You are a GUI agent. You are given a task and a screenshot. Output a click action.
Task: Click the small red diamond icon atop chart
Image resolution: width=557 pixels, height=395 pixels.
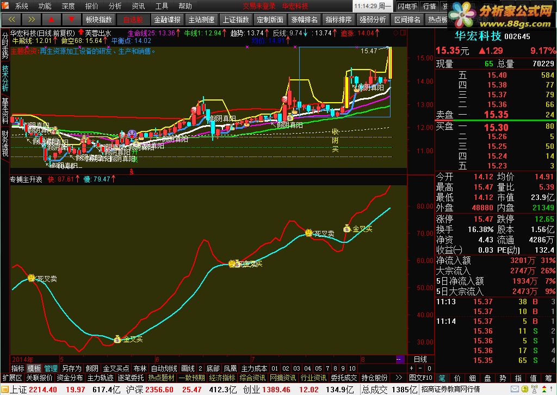tap(396, 33)
